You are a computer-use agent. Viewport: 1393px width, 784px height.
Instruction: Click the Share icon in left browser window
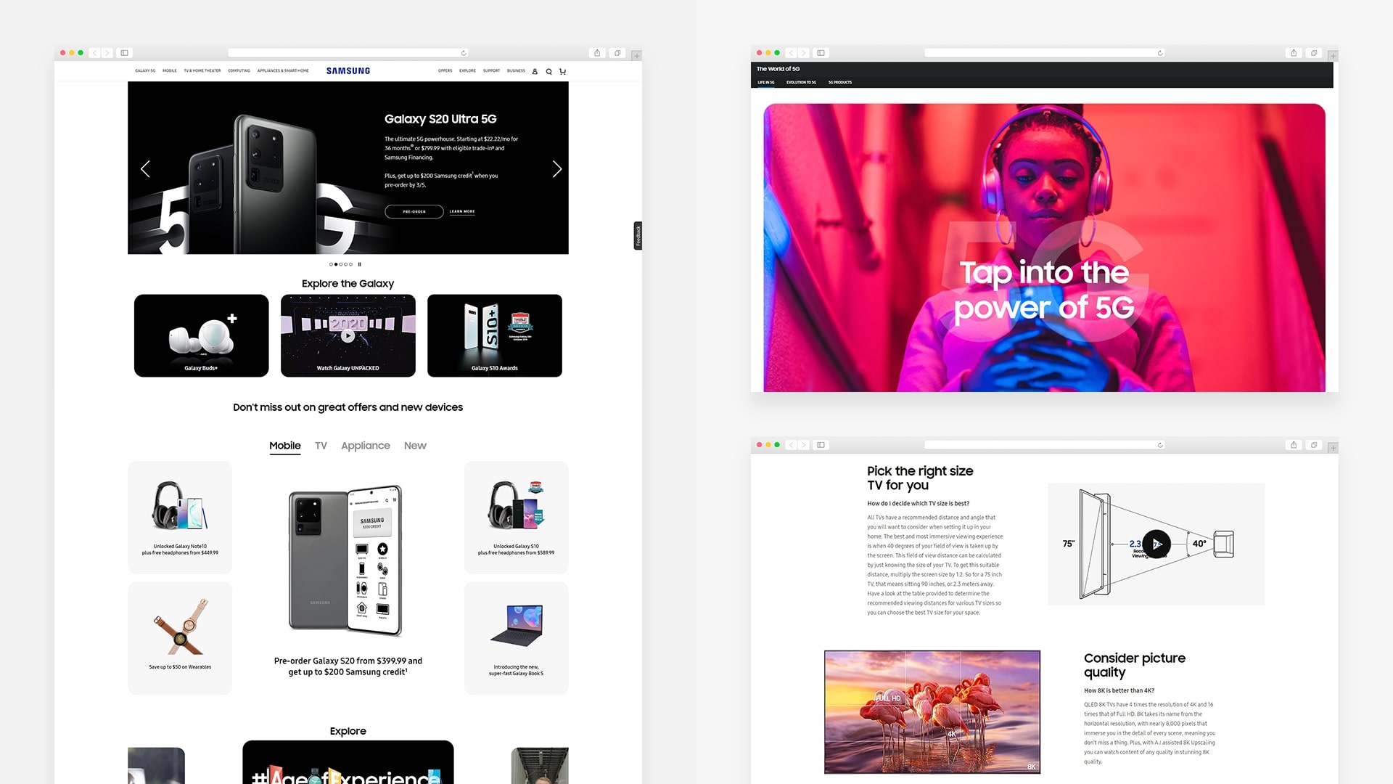coord(597,53)
